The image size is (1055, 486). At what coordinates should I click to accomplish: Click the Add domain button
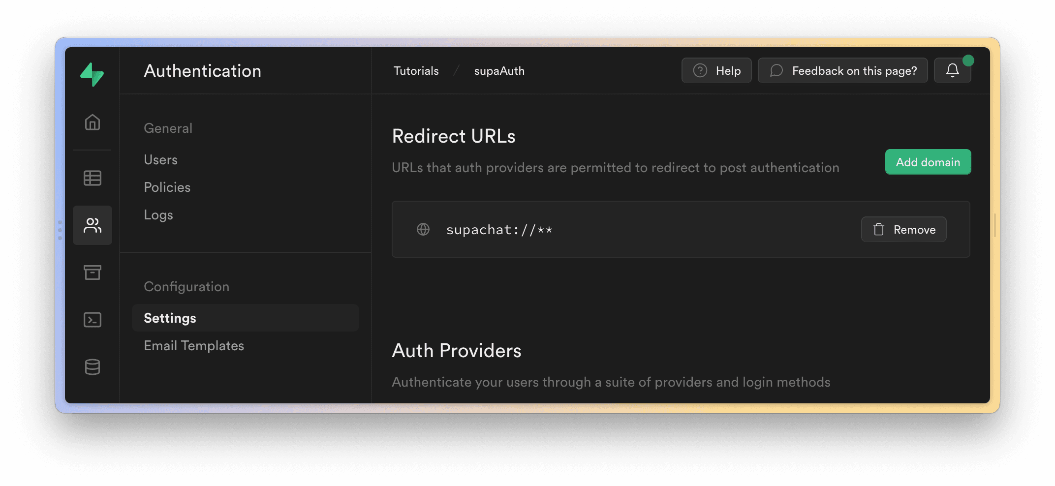coord(928,162)
